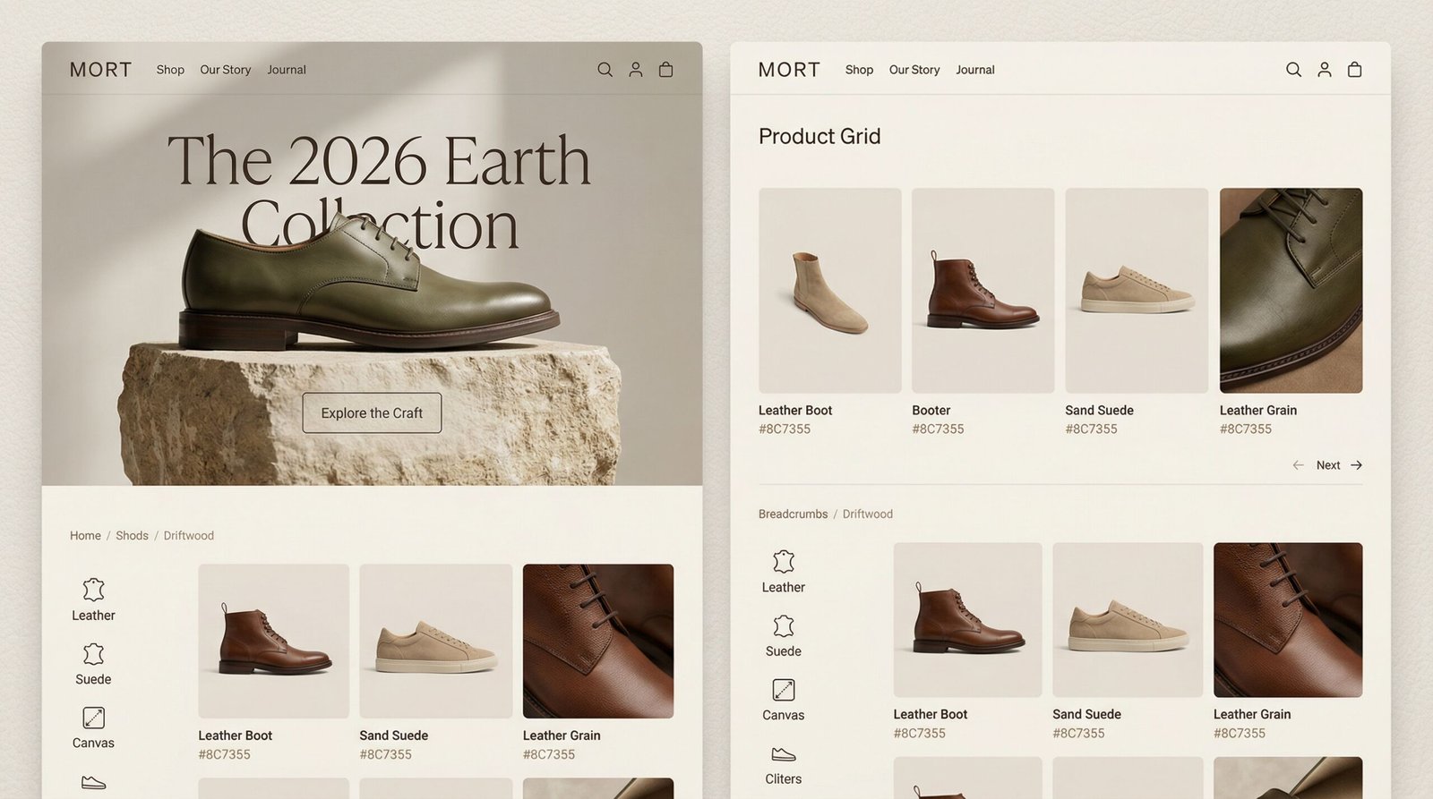Image resolution: width=1433 pixels, height=799 pixels.
Task: Open Journal on left page
Action: pos(287,70)
